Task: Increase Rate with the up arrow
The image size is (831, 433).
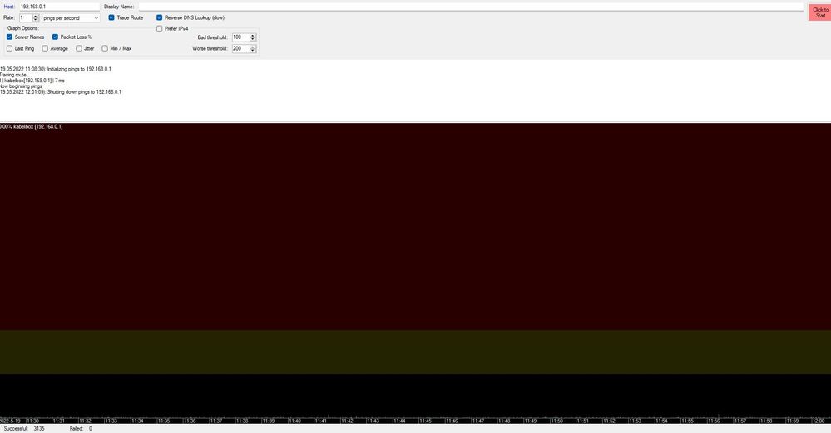Action: tap(36, 17)
